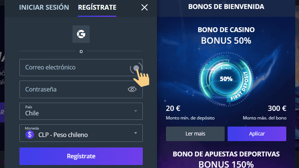Expand the Moneda currency dropdown arrow
This screenshot has width=299, height=168.
click(135, 133)
